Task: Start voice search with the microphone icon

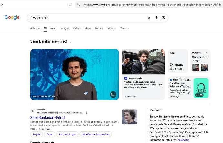Action: [157, 18]
